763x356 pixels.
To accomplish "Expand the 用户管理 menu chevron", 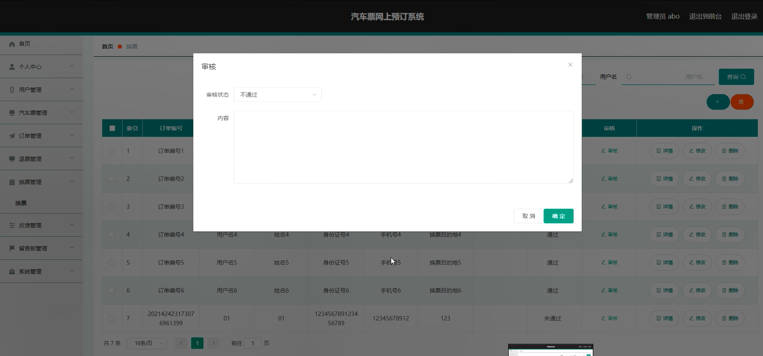I will (x=72, y=89).
